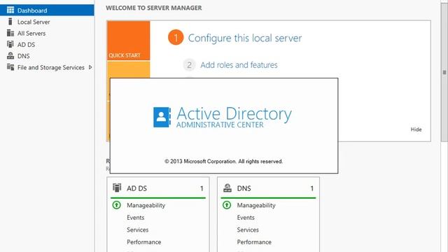This screenshot has width=448, height=252.
Task: Click the All Servers icon in sidebar
Action: (10, 33)
